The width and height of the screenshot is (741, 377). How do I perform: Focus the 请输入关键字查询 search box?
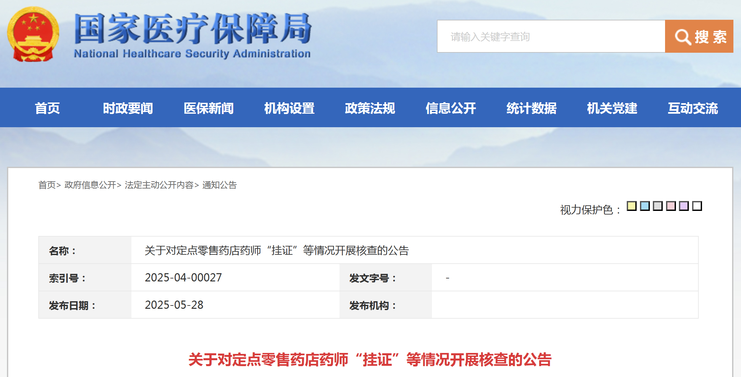click(551, 36)
